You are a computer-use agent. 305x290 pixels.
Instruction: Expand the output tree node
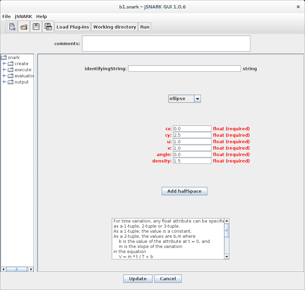coord(4,82)
